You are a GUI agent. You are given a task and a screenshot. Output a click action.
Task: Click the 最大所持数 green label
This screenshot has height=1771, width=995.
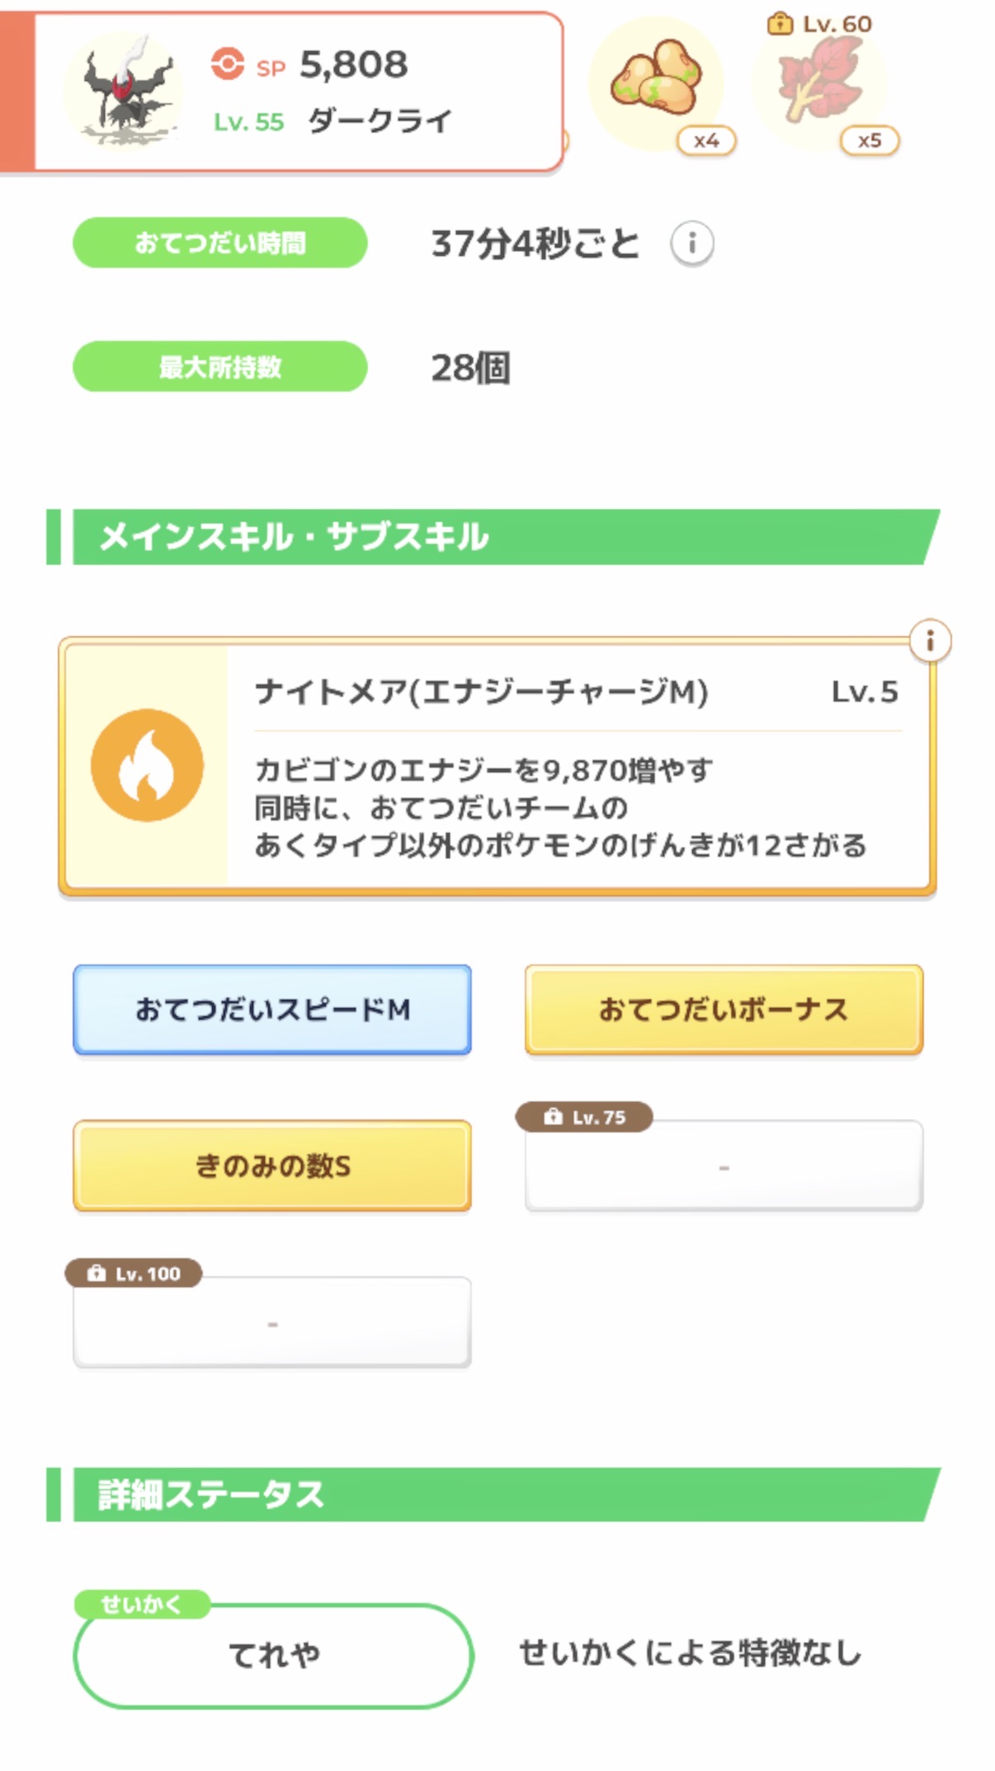point(220,367)
